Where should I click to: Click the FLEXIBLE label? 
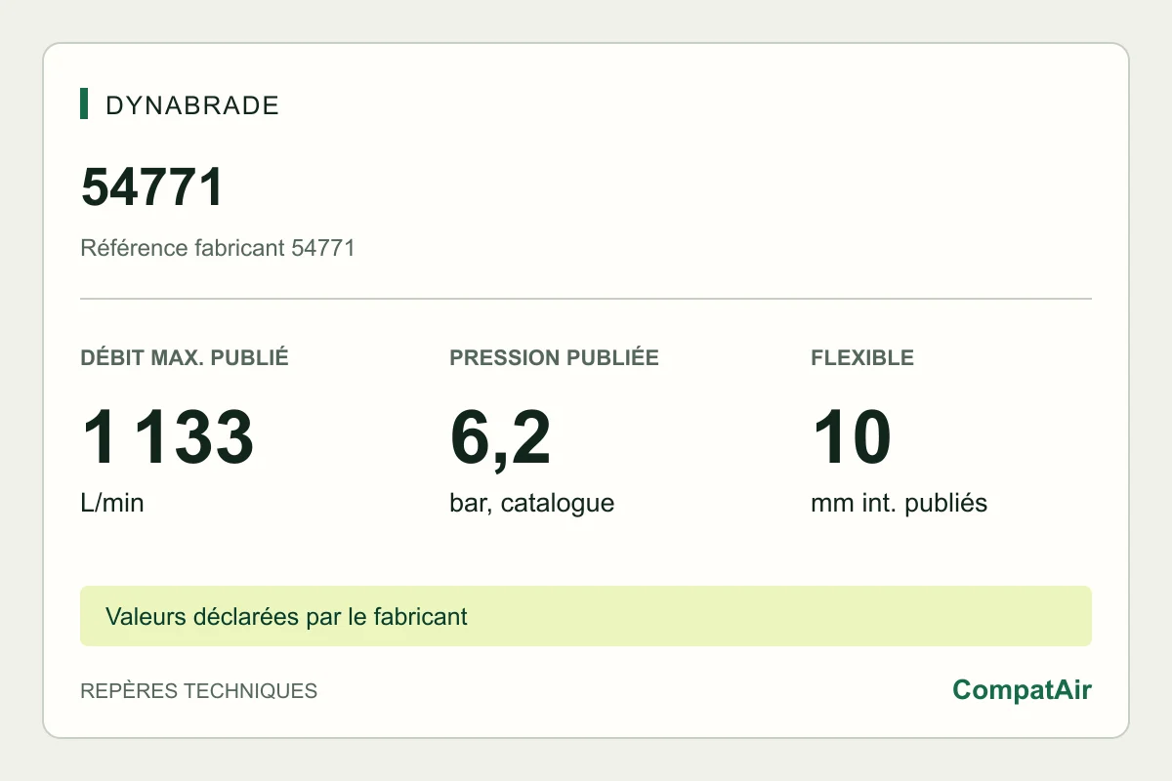click(x=862, y=357)
